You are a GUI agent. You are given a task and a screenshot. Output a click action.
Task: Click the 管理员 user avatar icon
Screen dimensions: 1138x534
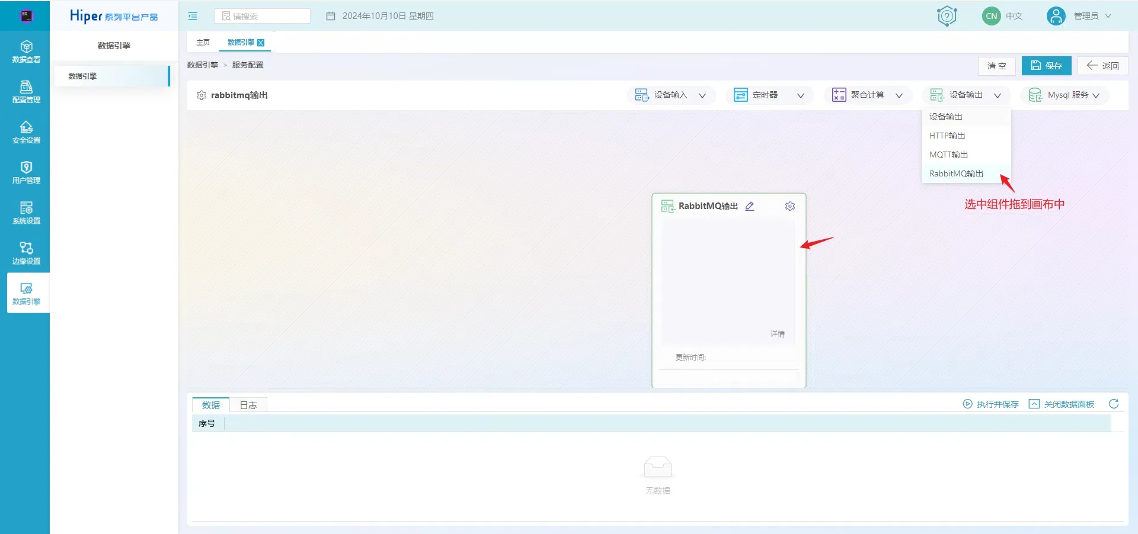click(1056, 16)
